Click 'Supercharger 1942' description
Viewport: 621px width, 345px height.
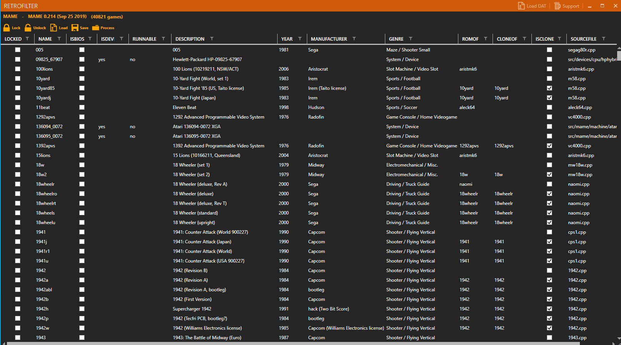[192, 309]
